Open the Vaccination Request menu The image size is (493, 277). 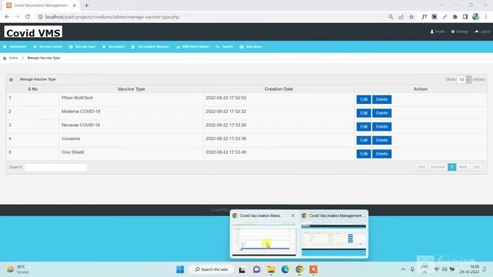point(150,46)
